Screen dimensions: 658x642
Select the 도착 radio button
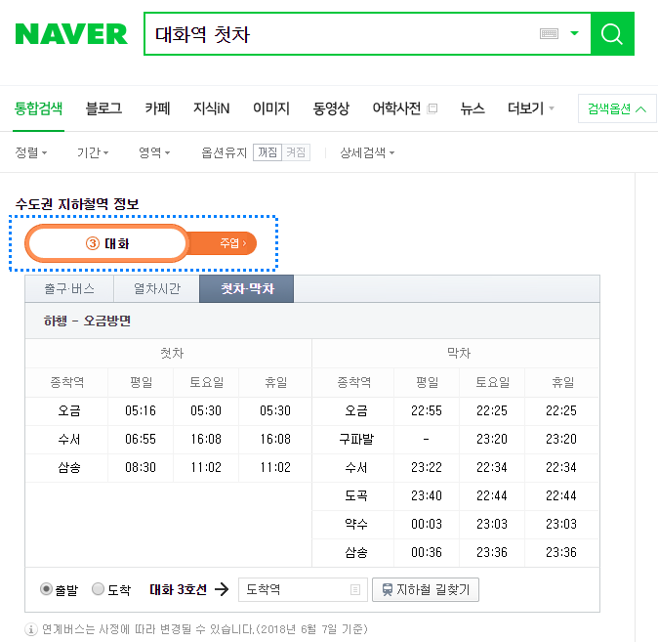98,589
